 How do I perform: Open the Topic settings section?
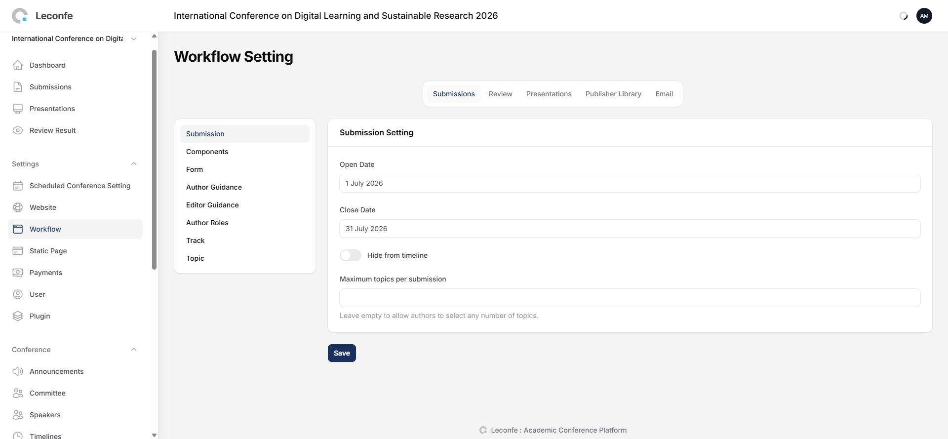click(x=245, y=258)
